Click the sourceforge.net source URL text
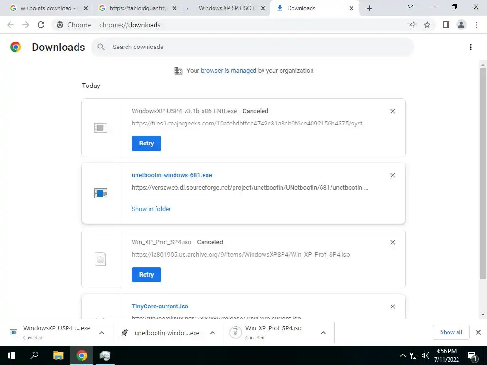Screen dimensions: 487x365 [x=250, y=187]
